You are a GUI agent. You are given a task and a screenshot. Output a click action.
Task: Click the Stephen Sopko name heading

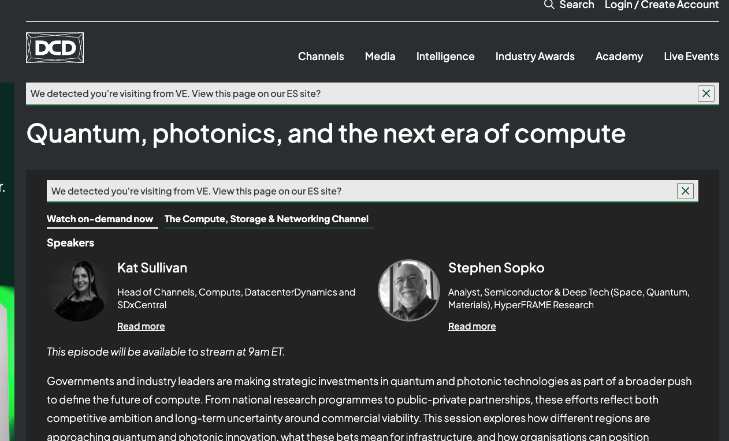(496, 267)
